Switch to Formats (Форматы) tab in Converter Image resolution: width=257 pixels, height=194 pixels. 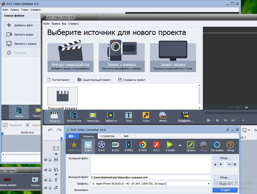pos(89,136)
